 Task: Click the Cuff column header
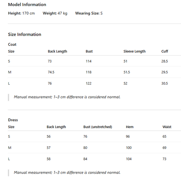(164, 51)
